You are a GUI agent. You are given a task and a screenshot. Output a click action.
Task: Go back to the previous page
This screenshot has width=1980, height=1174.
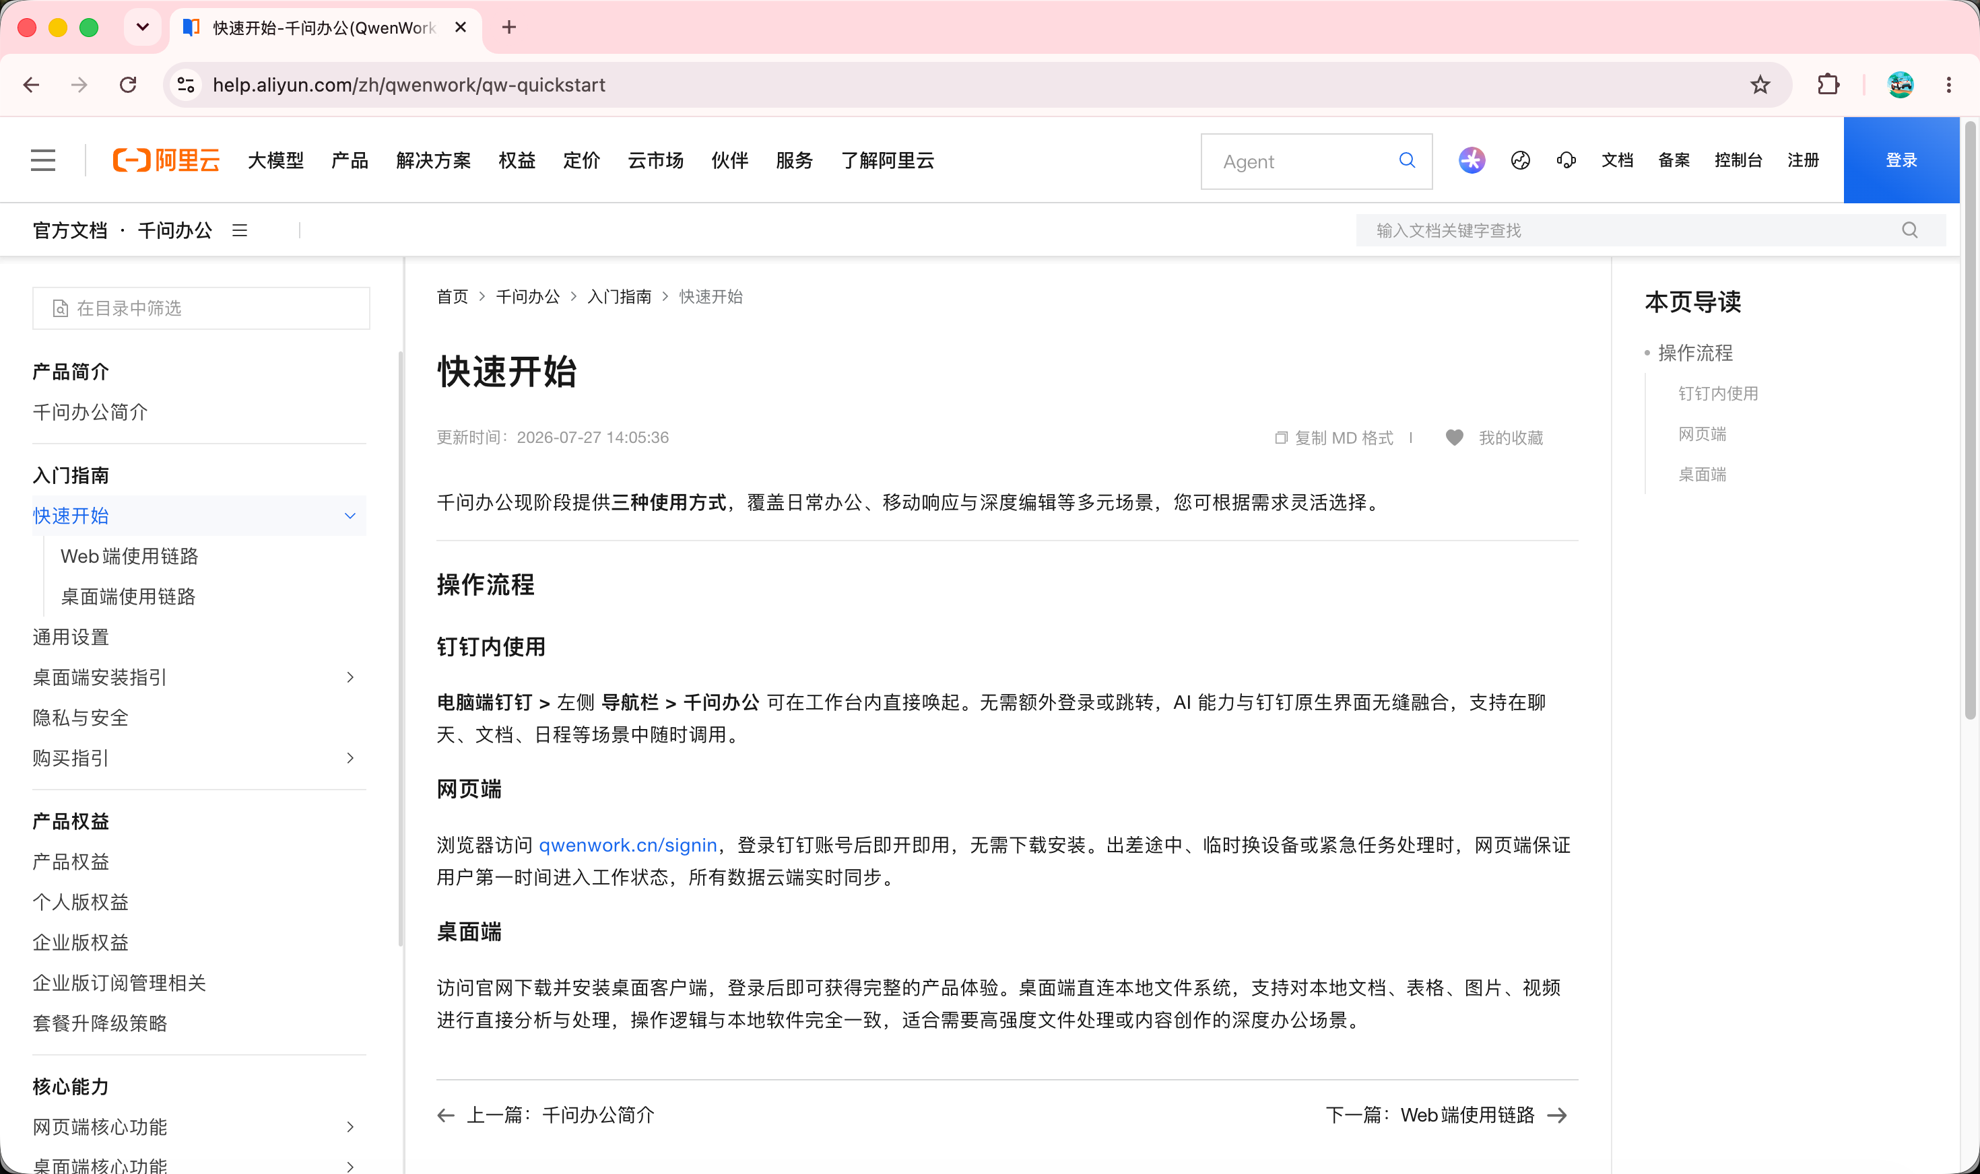(x=32, y=85)
